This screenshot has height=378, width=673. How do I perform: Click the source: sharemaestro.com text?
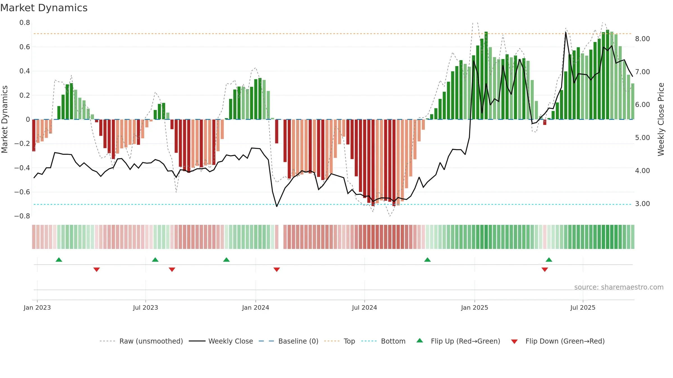coord(619,287)
